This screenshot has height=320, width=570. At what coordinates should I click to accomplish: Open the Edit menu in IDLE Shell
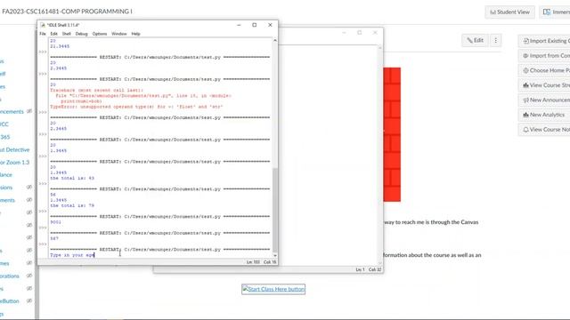point(53,34)
